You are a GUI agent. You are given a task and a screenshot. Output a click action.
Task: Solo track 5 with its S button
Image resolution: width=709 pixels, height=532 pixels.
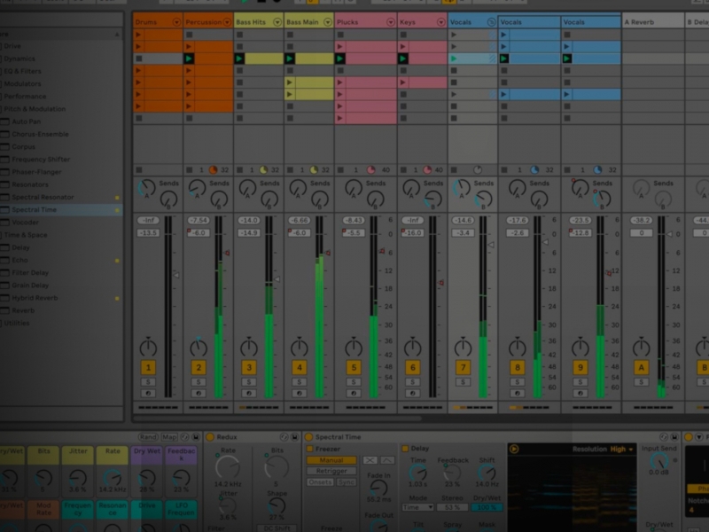[354, 382]
